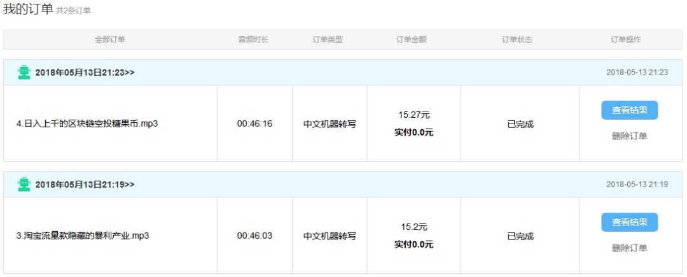Select file name 3.淘宝流量款隐藏的暴利产业.mp3
The image size is (687, 277).
[83, 236]
